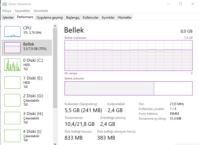The width and height of the screenshot is (199, 145).
Task: Select the 3 Diski (H:) removable disk
Action: (12, 118)
